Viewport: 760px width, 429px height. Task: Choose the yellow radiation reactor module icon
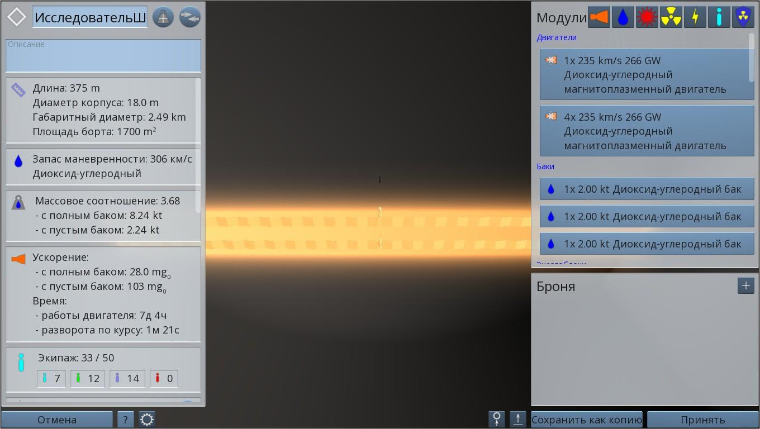coord(671,17)
